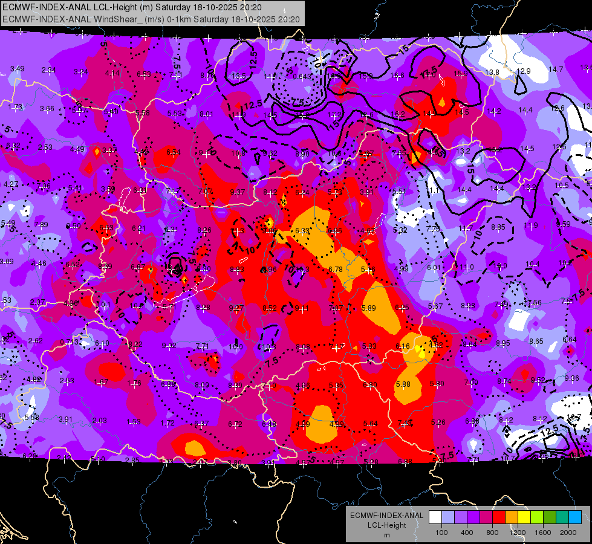Click the white legend color swatch

435,517
